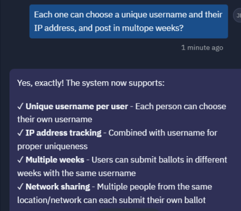Click the text 'proper uniqueness'
Viewport: 241px width, 211px height.
tap(52, 147)
